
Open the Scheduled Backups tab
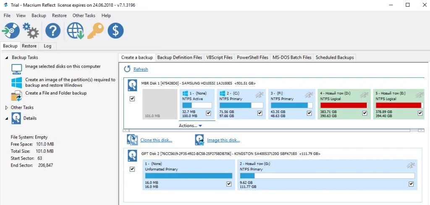click(335, 57)
